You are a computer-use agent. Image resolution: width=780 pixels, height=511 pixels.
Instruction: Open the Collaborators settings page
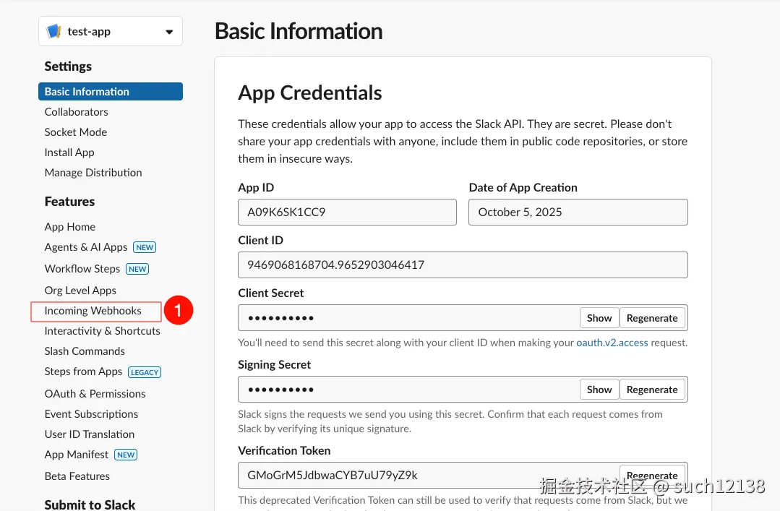[x=76, y=112]
